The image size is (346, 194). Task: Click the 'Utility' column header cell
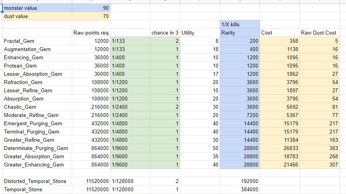(200, 33)
